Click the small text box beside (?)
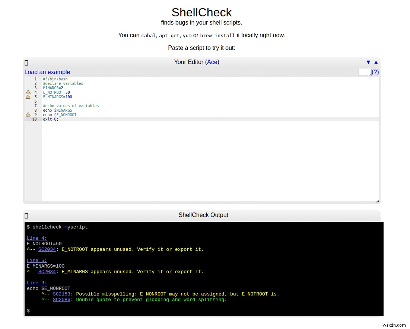The width and height of the screenshot is (410, 329). [365, 72]
